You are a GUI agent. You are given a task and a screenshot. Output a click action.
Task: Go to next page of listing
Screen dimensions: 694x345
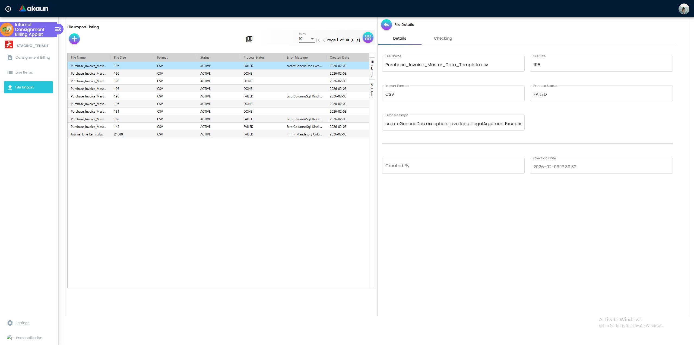[x=352, y=40]
